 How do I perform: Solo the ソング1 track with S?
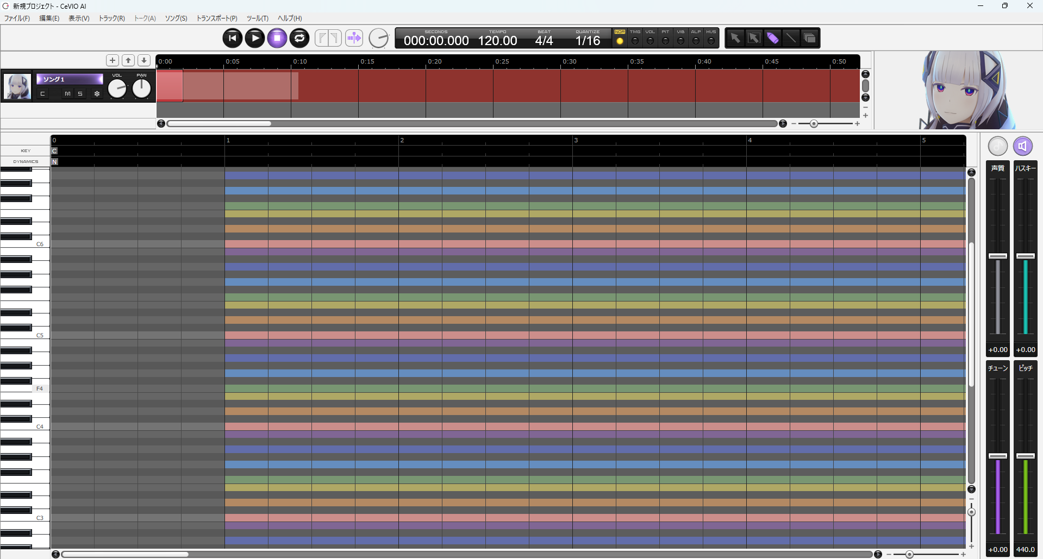click(80, 94)
